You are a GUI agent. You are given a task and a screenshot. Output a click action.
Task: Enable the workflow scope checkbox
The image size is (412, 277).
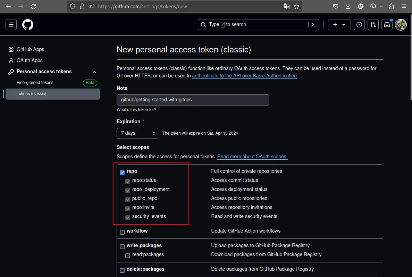click(x=122, y=232)
